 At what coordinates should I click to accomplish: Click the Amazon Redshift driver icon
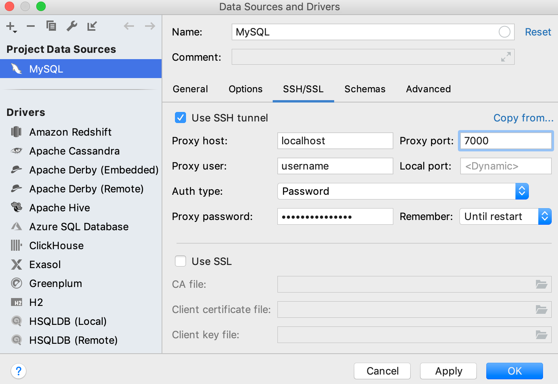point(16,132)
